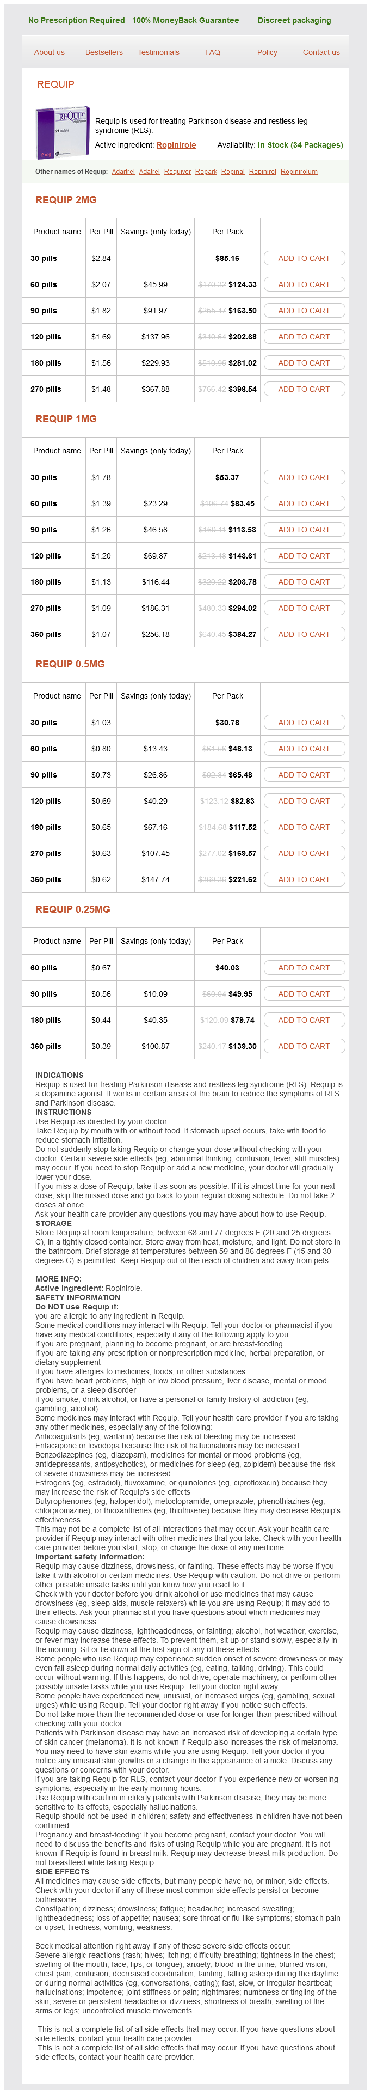Add 360 pills of Requip 1mg to cart
The width and height of the screenshot is (371, 2094).
point(304,635)
